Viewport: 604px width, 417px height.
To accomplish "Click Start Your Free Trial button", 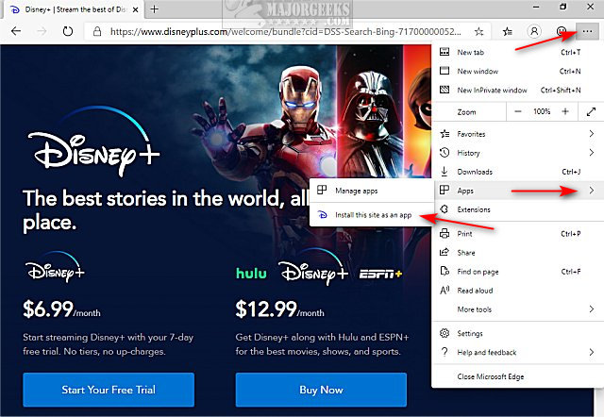I will (x=109, y=390).
